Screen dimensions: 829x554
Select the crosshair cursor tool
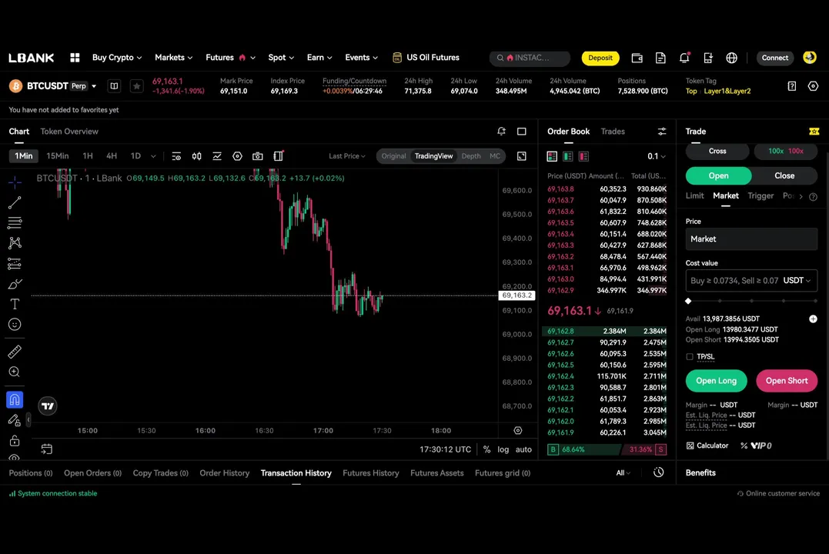coord(15,182)
